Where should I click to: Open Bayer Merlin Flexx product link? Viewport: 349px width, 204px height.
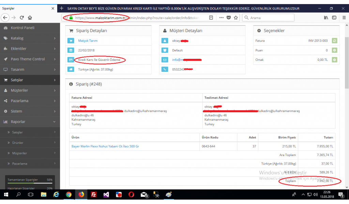(x=105, y=146)
